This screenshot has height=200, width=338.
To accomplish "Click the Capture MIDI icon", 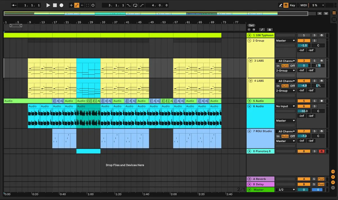I will pos(88,5).
